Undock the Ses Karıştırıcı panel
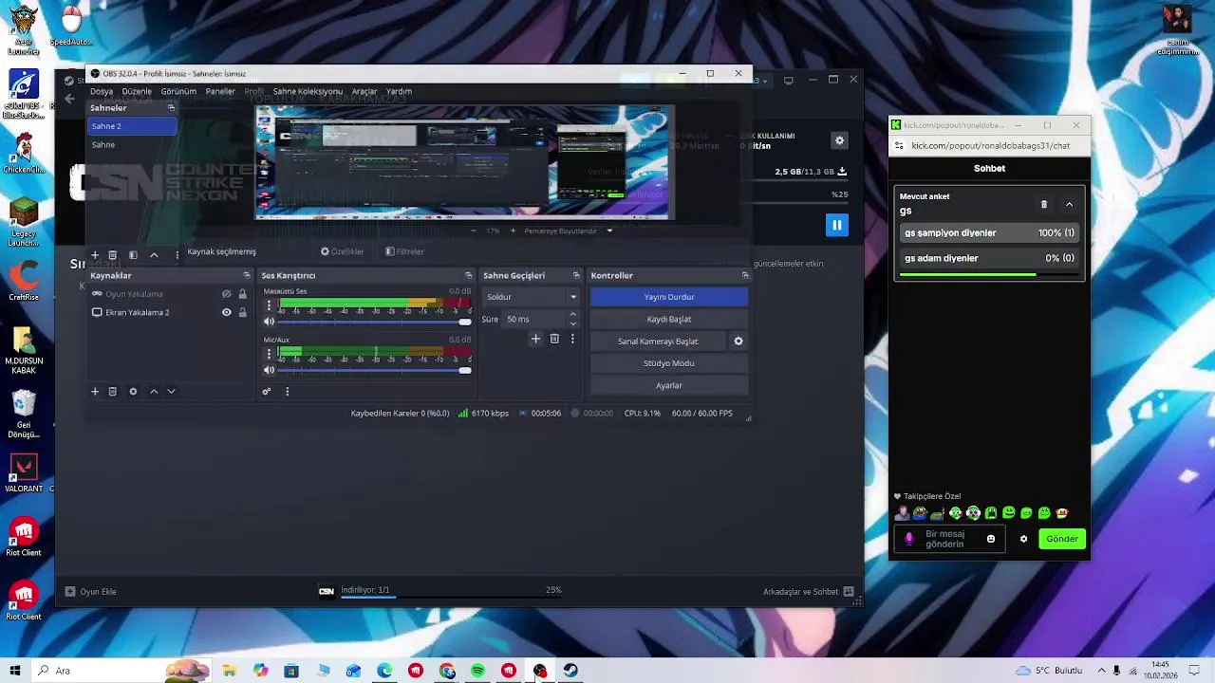This screenshot has width=1215, height=683. click(x=468, y=275)
